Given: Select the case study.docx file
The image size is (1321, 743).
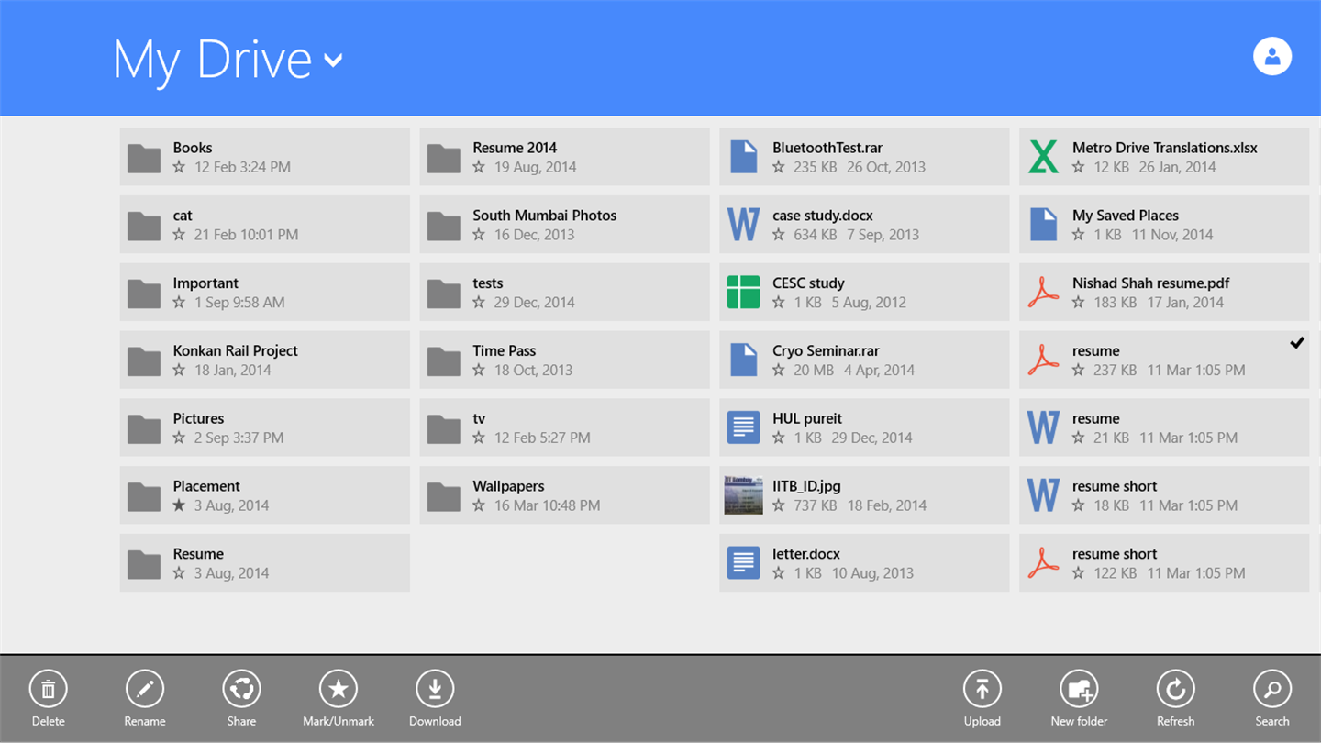Looking at the screenshot, I should click(x=864, y=225).
